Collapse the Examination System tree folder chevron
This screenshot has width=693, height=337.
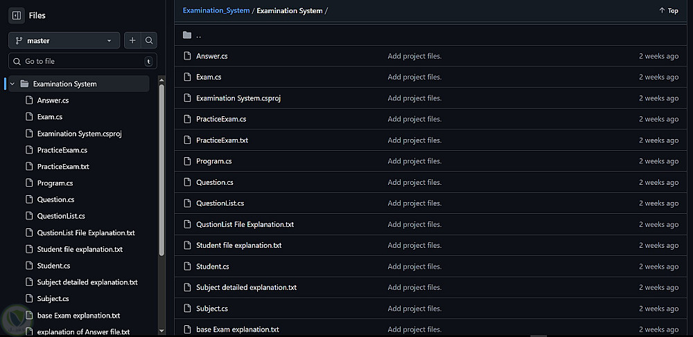point(12,84)
